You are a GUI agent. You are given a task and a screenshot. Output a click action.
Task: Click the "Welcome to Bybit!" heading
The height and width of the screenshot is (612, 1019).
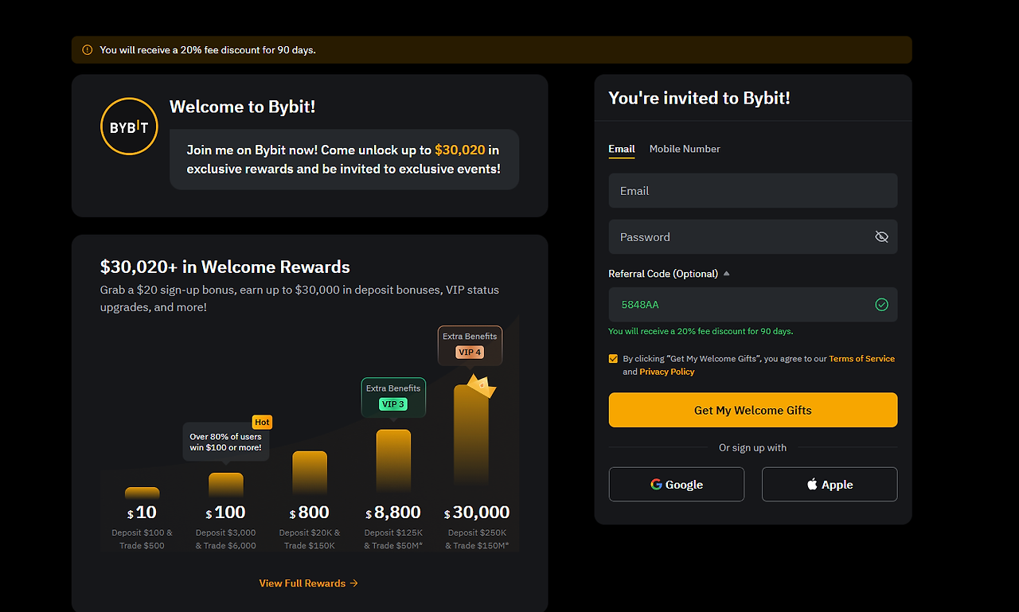[x=243, y=107]
